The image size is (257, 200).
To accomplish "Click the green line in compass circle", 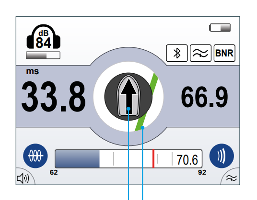I will click(146, 102).
